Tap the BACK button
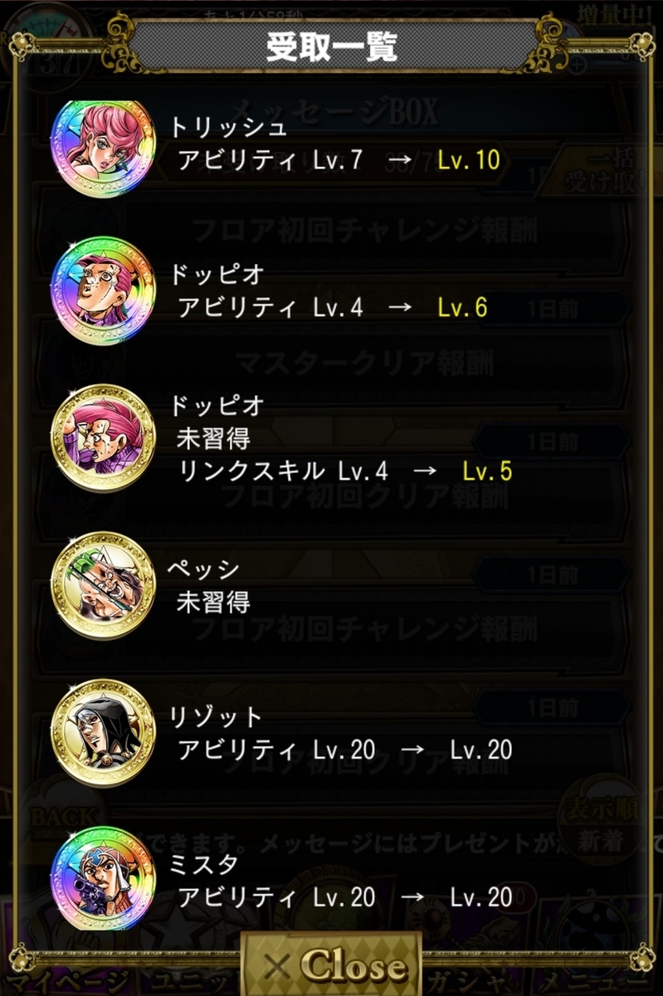This screenshot has width=663, height=996. (x=62, y=818)
